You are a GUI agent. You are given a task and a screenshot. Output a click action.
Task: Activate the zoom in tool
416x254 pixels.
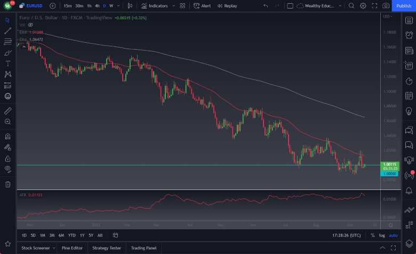7,122
